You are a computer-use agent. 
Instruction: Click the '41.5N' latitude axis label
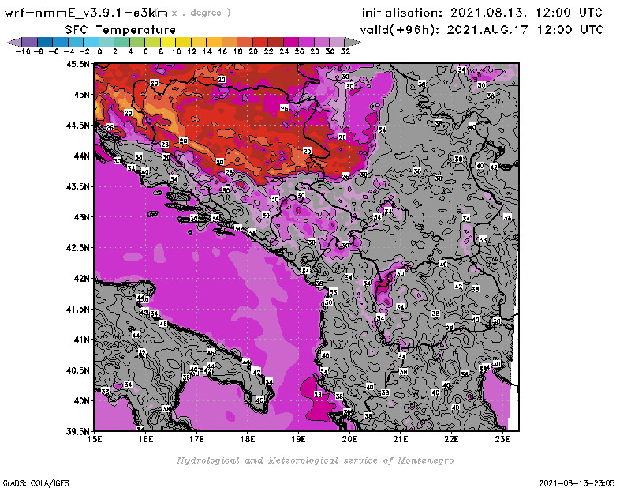coord(77,309)
